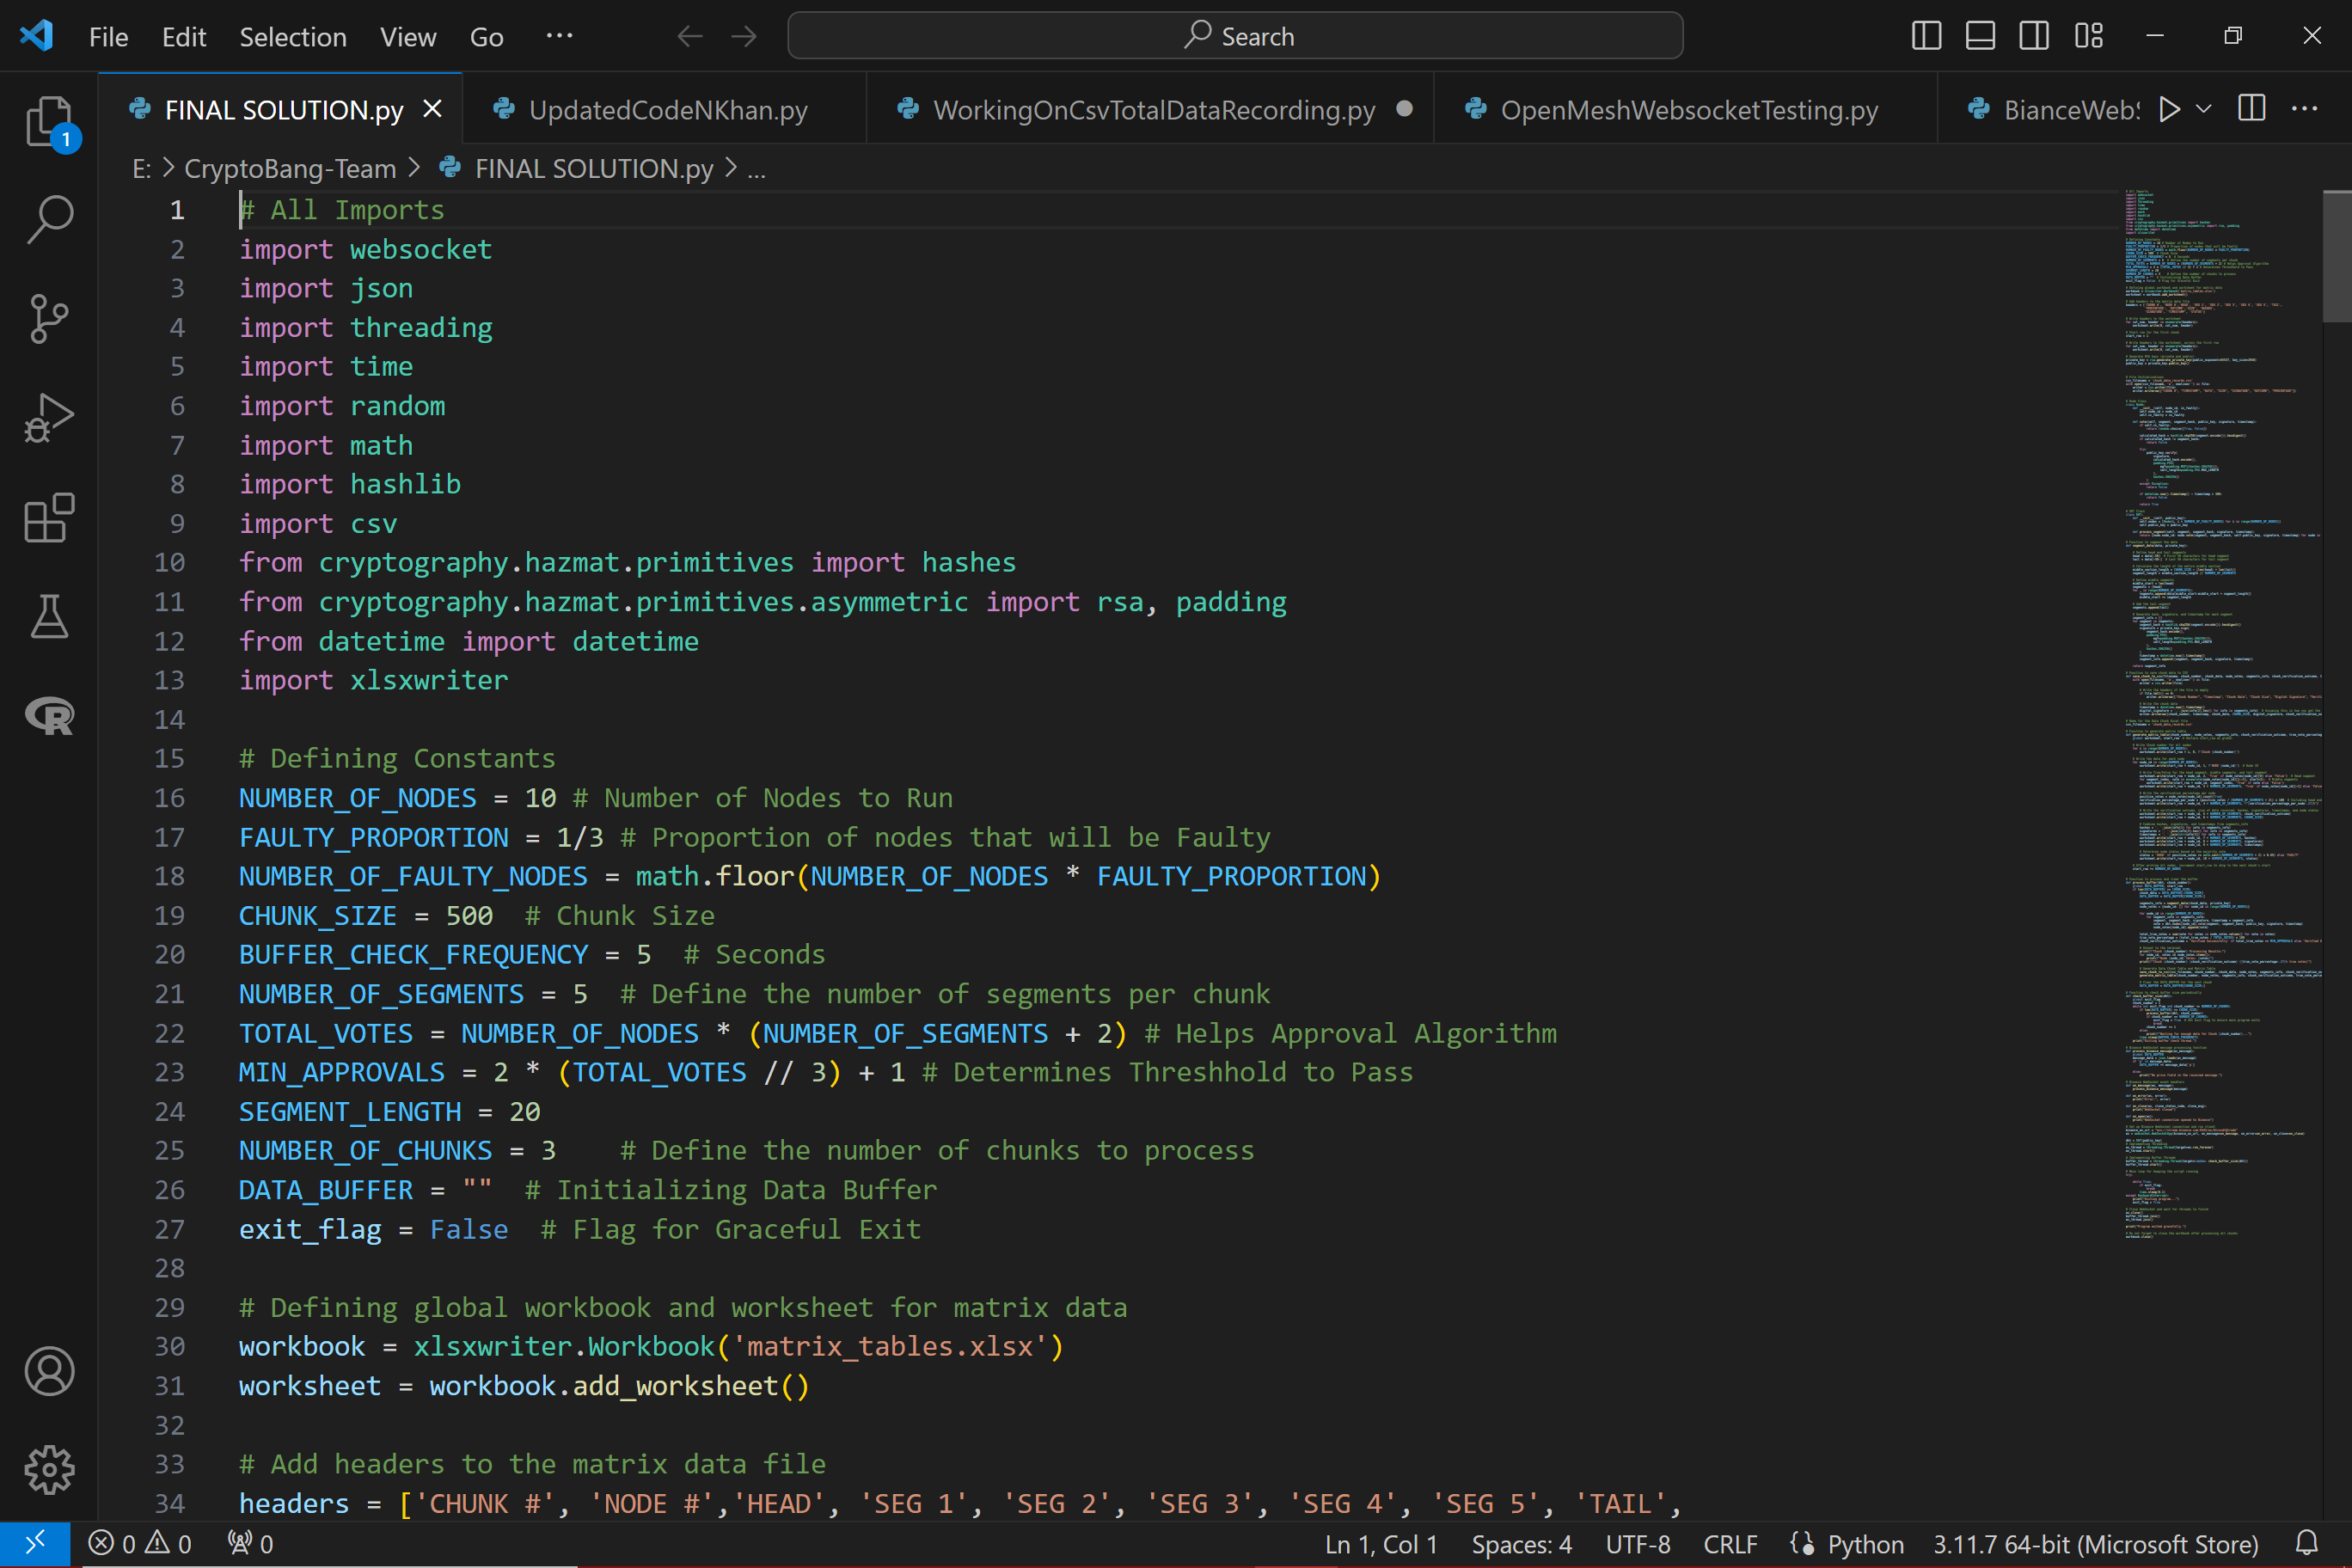The height and width of the screenshot is (1568, 2352).
Task: Open the R extension view
Action: [x=48, y=716]
